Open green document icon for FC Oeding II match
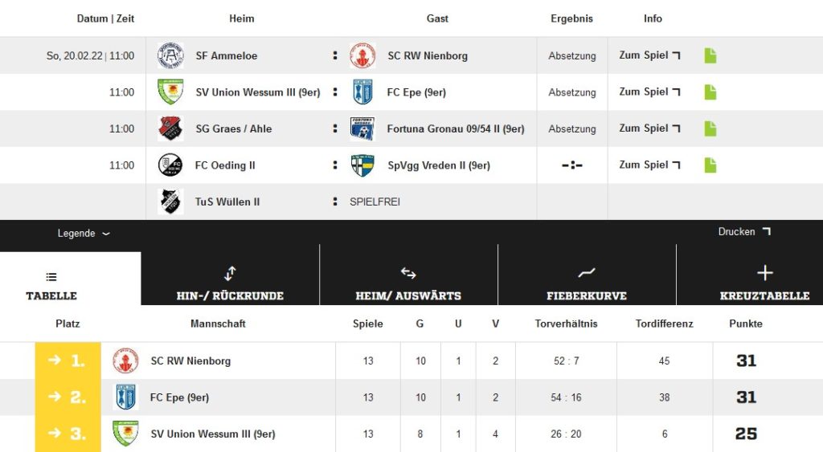 (710, 165)
